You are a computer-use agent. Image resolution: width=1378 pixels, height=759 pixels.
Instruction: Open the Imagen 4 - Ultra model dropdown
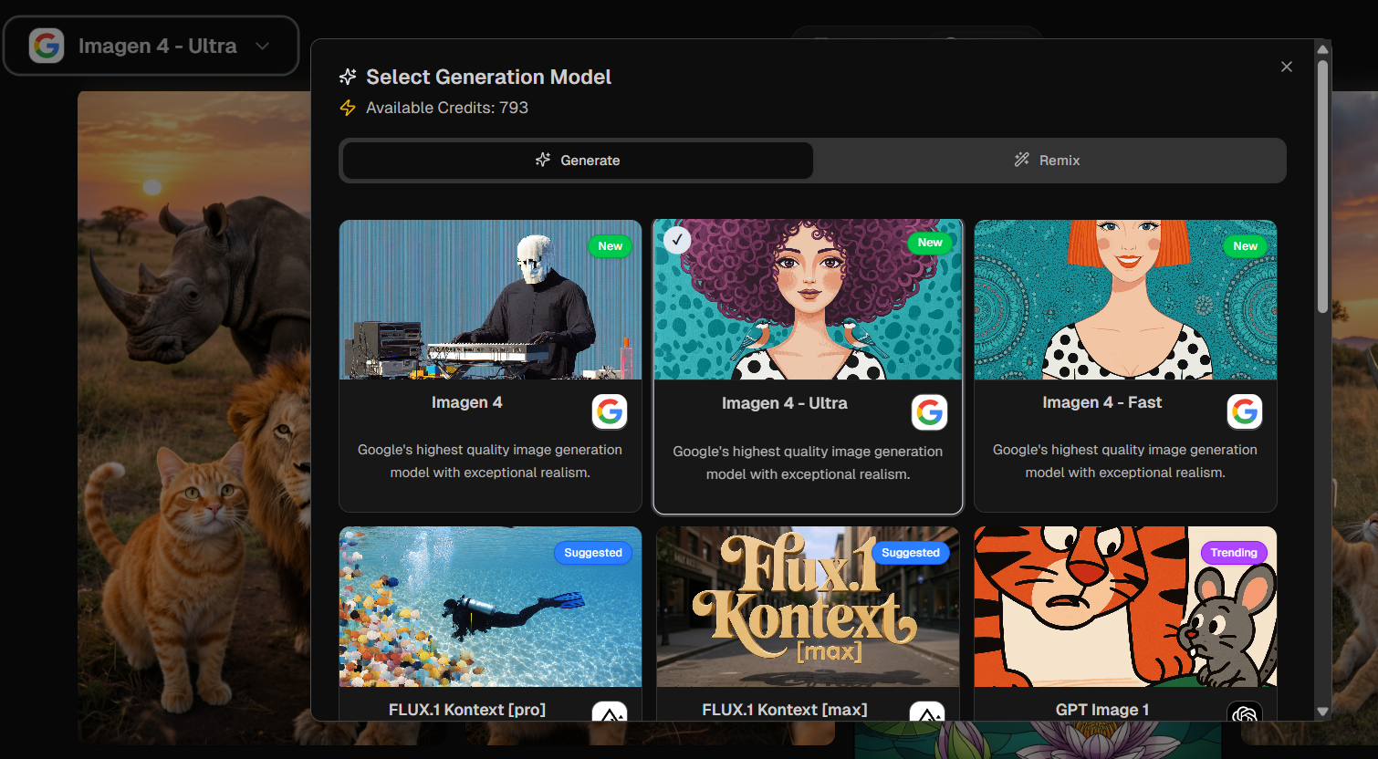click(151, 46)
